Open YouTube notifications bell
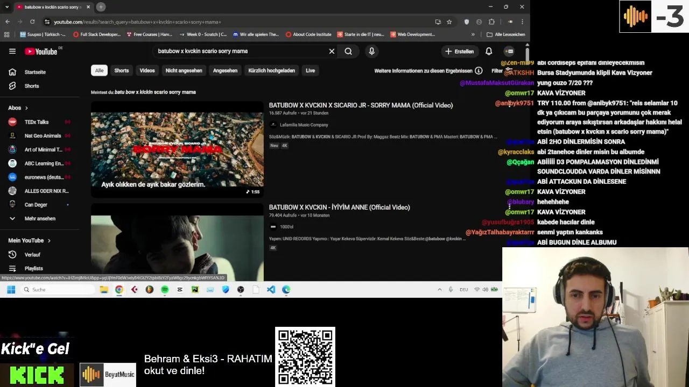689x387 pixels. pyautogui.click(x=489, y=51)
